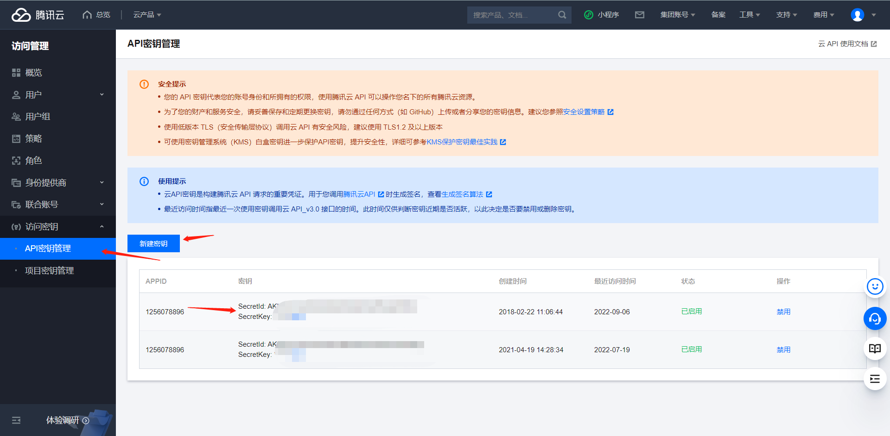The width and height of the screenshot is (890, 436).
Task: Click the smiley feedback icon
Action: pyautogui.click(x=875, y=287)
